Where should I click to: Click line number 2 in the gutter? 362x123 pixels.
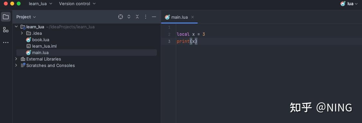click(169, 34)
